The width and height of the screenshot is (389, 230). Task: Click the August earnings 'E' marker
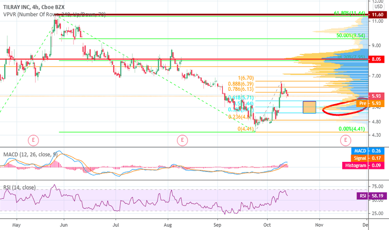(182, 141)
